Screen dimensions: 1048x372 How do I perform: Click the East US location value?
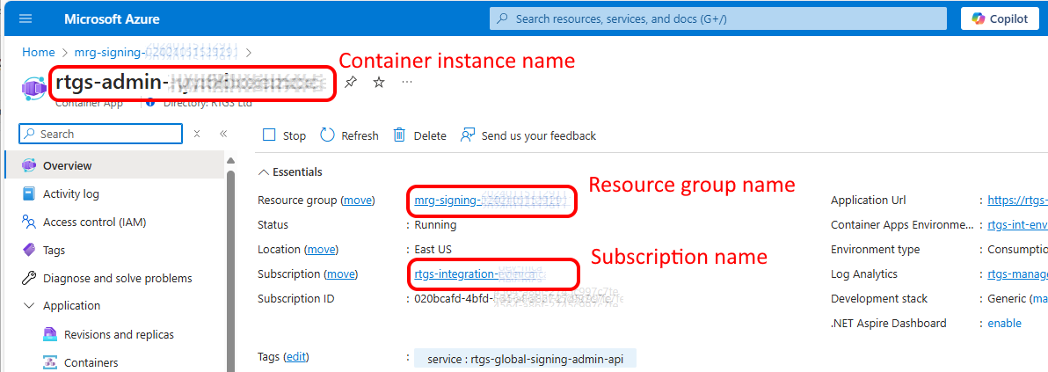pos(433,250)
